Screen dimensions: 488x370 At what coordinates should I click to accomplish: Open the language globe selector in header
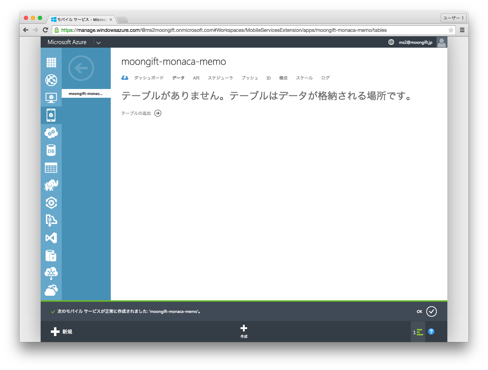(391, 42)
